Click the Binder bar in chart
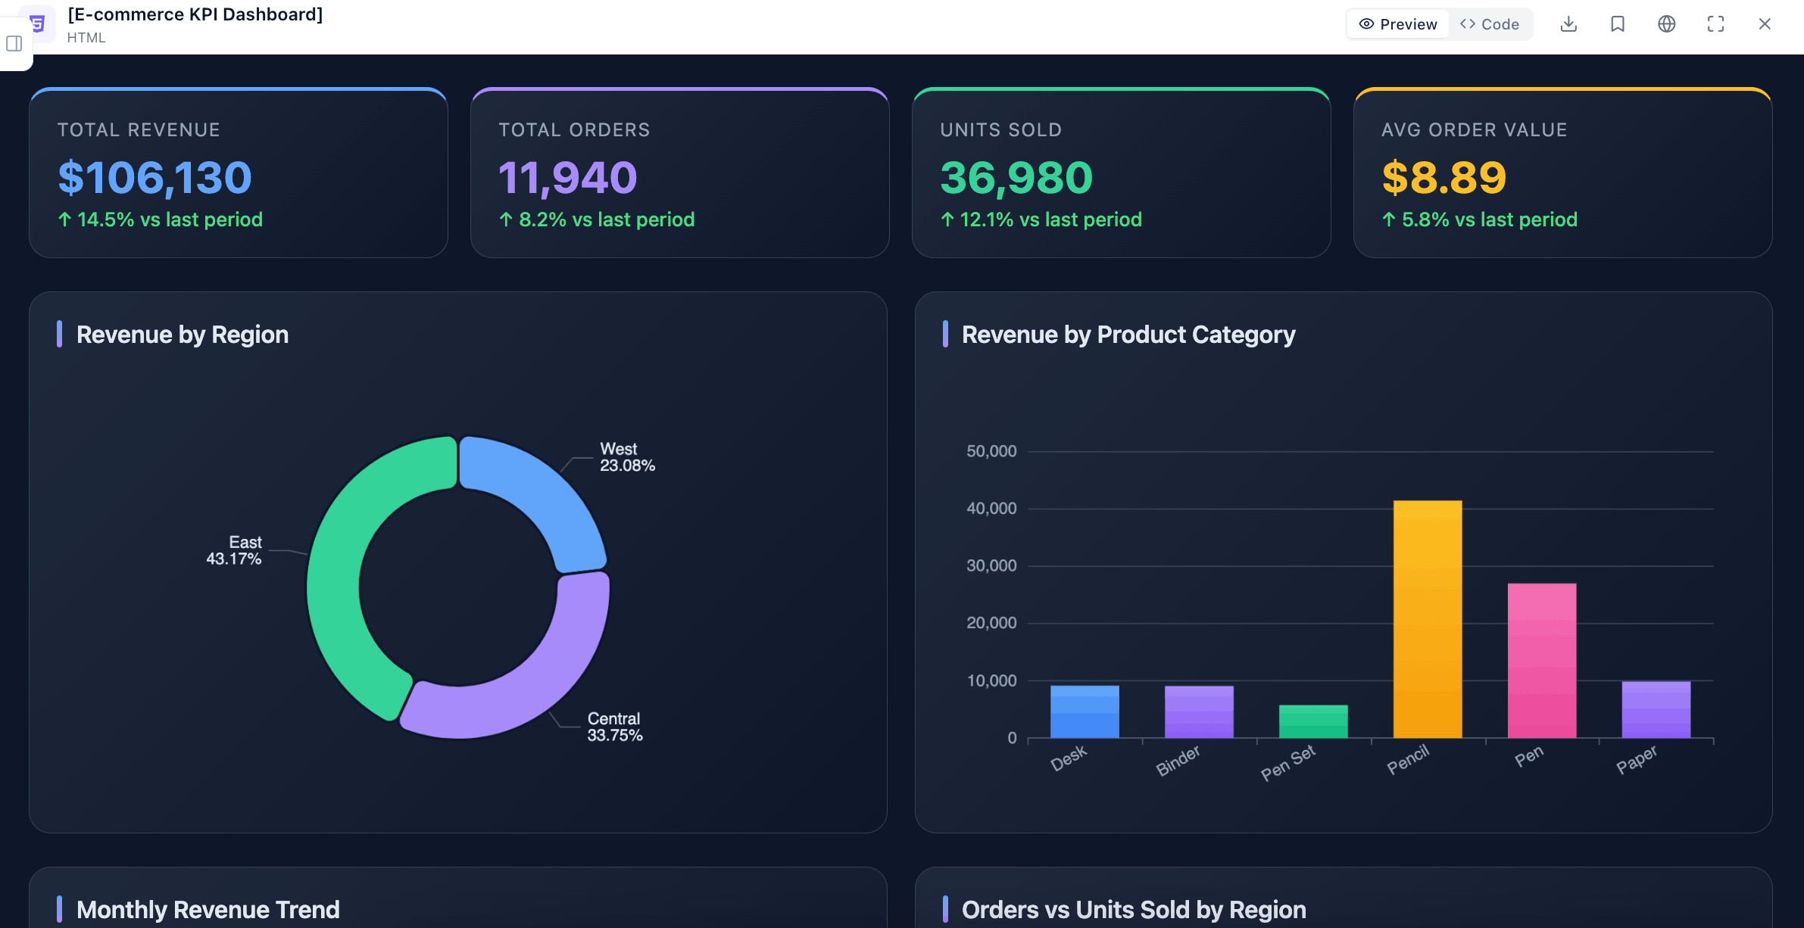Image resolution: width=1804 pixels, height=928 pixels. (x=1199, y=712)
